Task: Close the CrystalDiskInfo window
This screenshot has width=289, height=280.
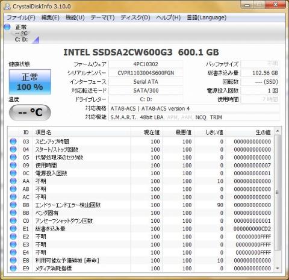Action: (x=275, y=5)
